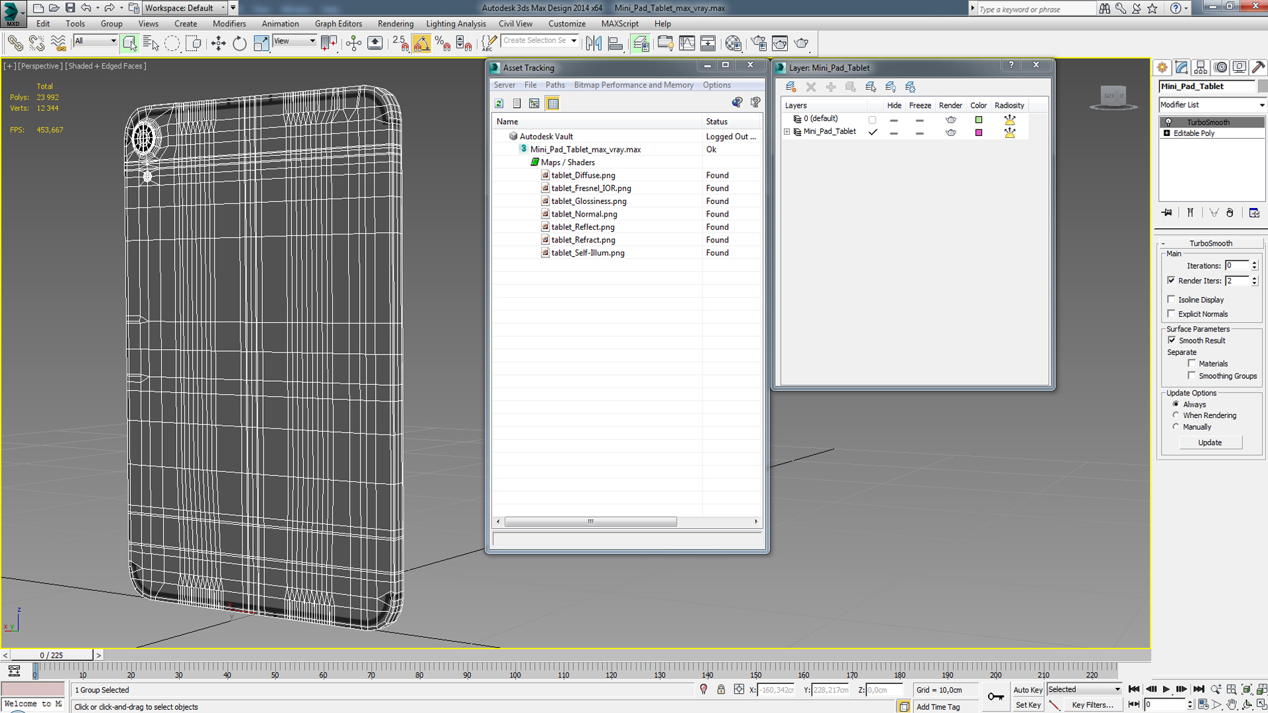Open the Paths menu in Asset Tracking
This screenshot has width=1268, height=713.
click(x=555, y=85)
